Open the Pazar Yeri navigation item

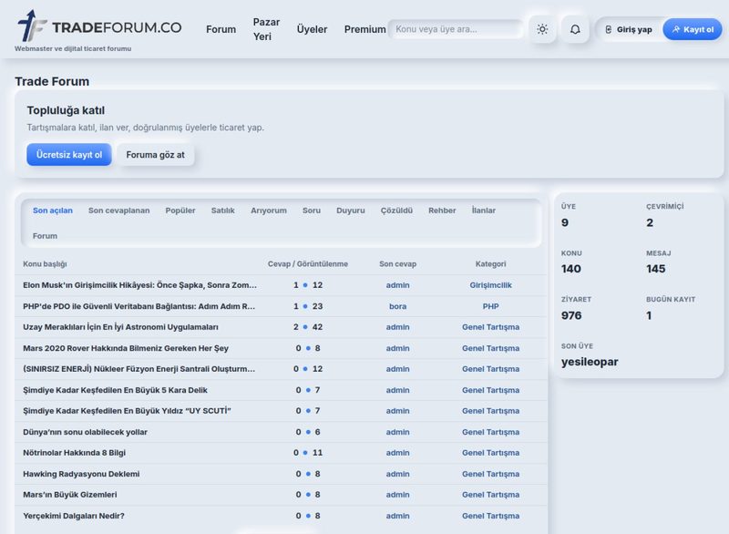[266, 29]
